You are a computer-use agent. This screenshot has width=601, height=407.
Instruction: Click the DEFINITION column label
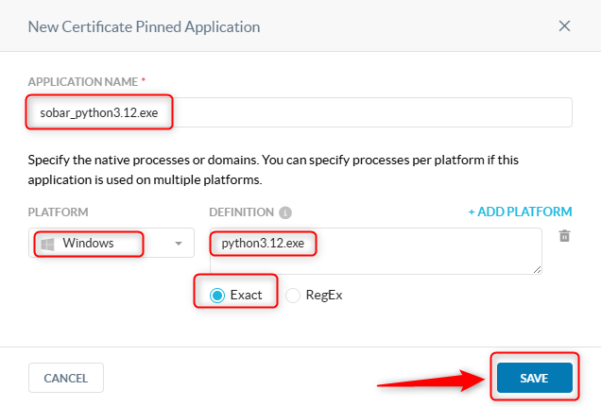click(x=242, y=212)
